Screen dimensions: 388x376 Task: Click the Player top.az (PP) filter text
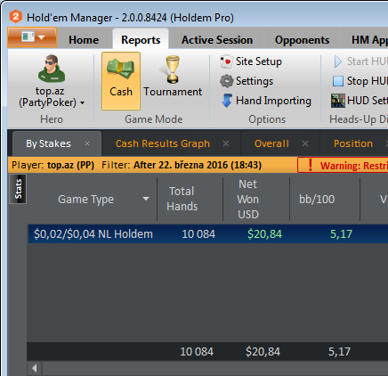pos(53,165)
